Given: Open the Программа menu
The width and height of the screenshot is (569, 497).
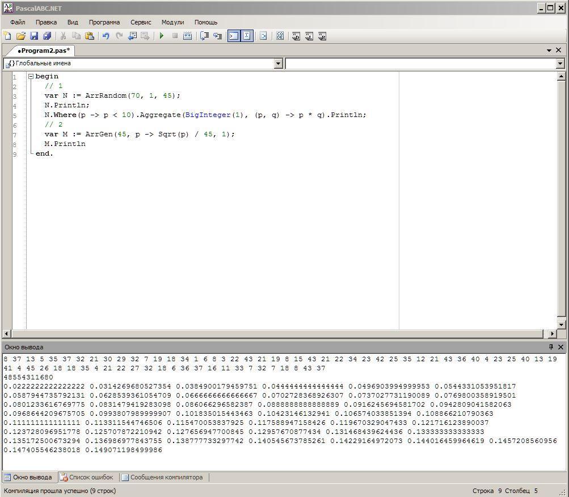Looking at the screenshot, I should (x=104, y=22).
